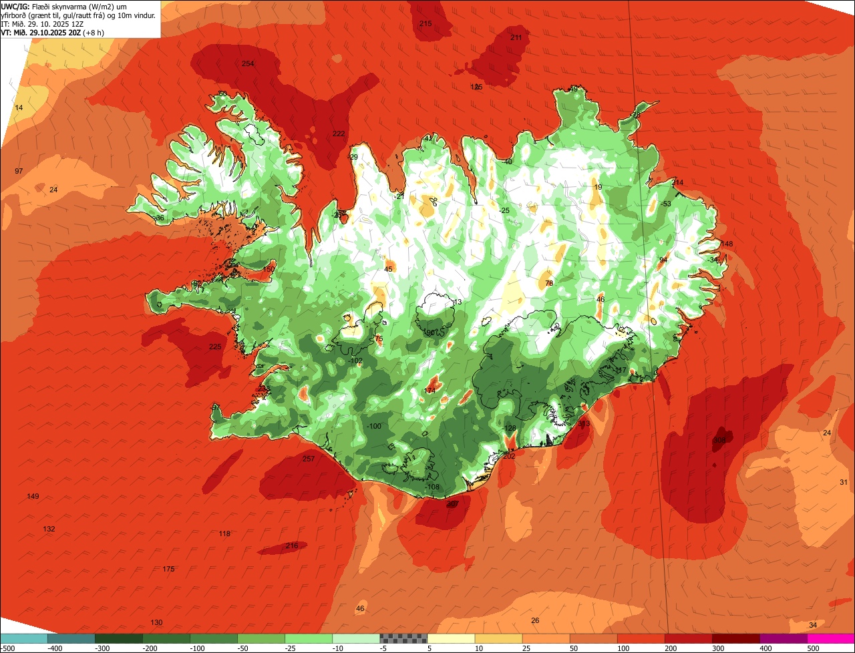Image resolution: width=855 pixels, height=653 pixels.
Task: Click the red 200 to 300 legend swatch
Action: pyautogui.click(x=689, y=638)
